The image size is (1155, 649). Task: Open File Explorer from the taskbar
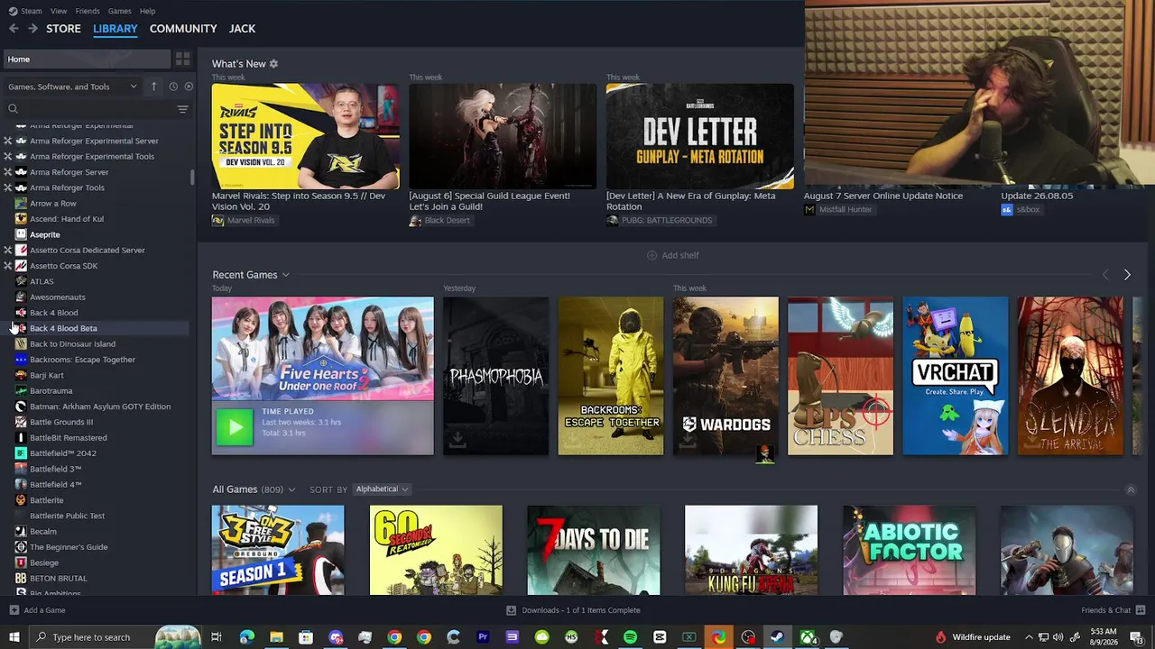tap(276, 637)
